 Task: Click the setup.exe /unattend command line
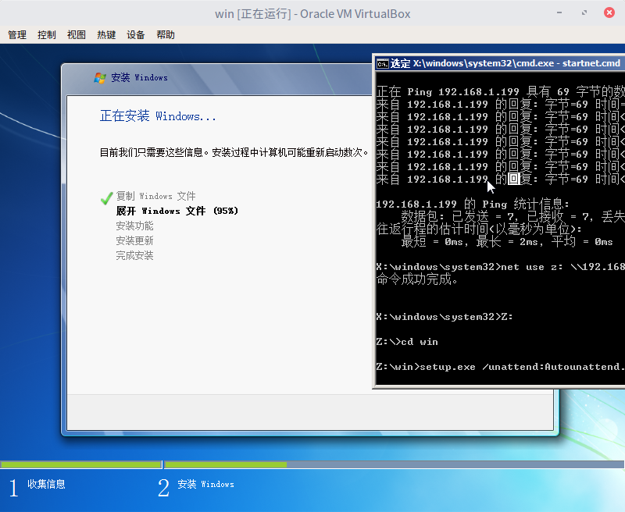tap(500, 367)
